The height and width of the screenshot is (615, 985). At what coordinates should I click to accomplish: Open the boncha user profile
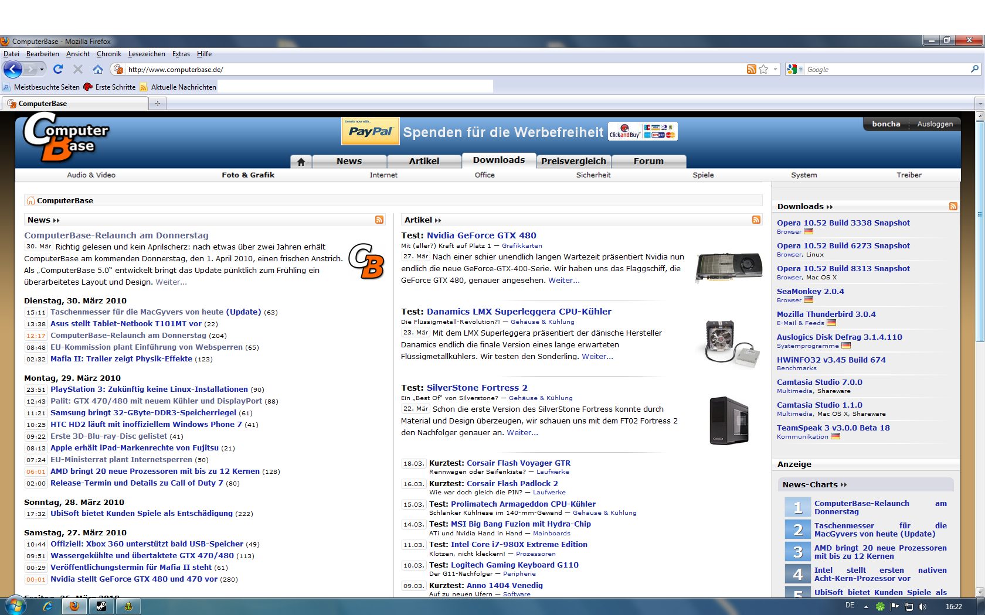(x=886, y=124)
